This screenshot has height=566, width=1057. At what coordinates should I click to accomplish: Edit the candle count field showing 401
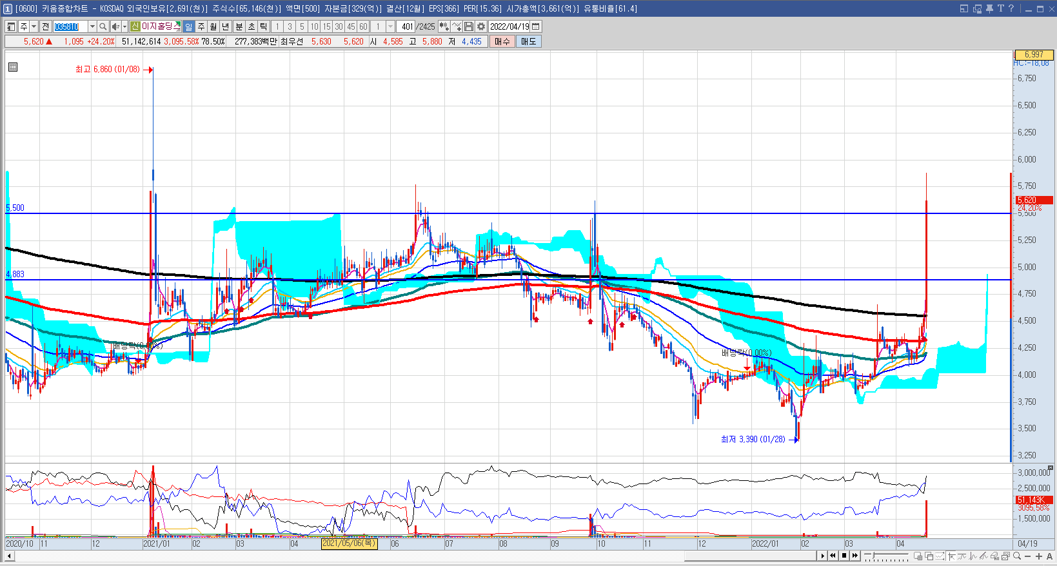(x=406, y=26)
